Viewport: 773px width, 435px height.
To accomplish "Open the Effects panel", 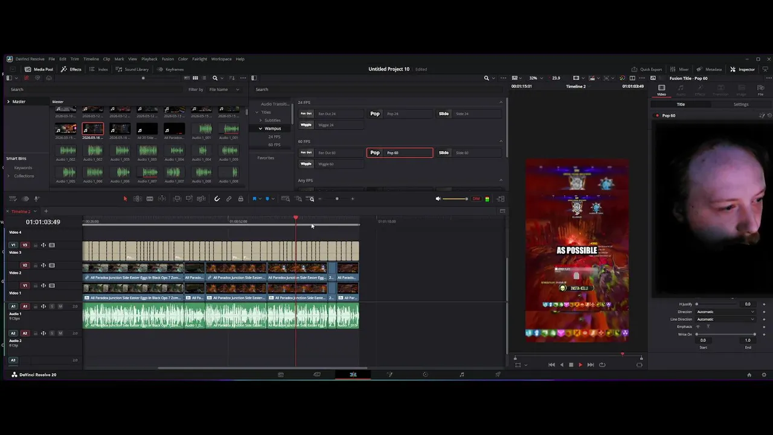I will pyautogui.click(x=71, y=69).
